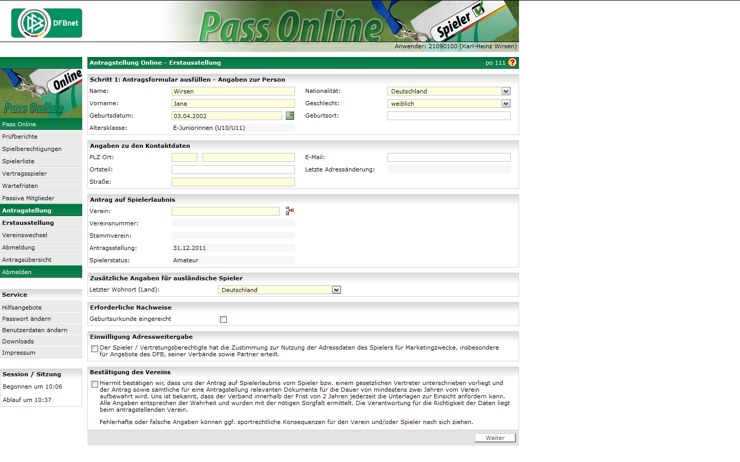Open the Geburtsdatum calendar picker icon
This screenshot has height=462, width=740.
[290, 116]
